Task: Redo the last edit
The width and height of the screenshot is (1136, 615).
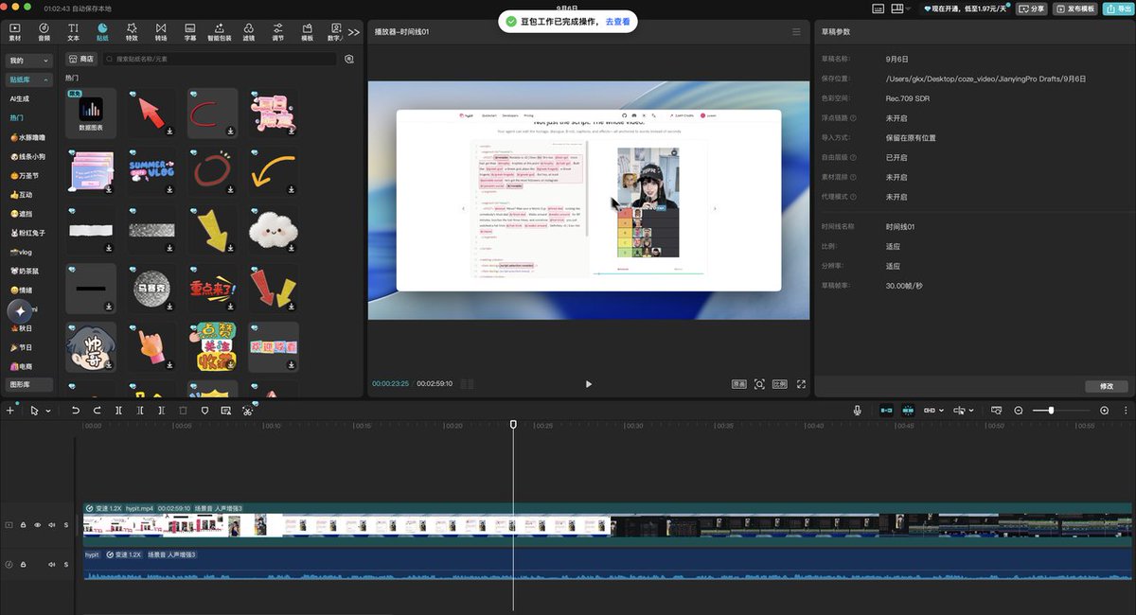Action: [x=97, y=411]
